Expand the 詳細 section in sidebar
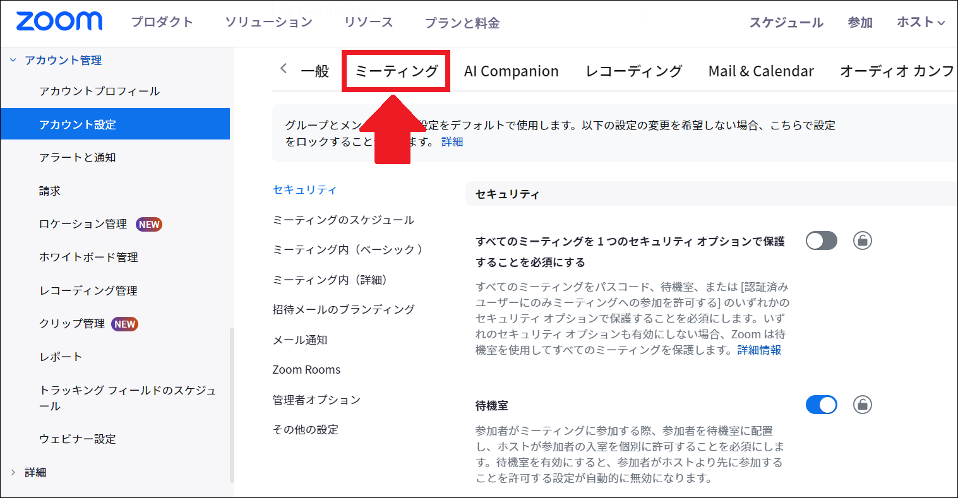The width and height of the screenshot is (958, 498). tap(13, 472)
